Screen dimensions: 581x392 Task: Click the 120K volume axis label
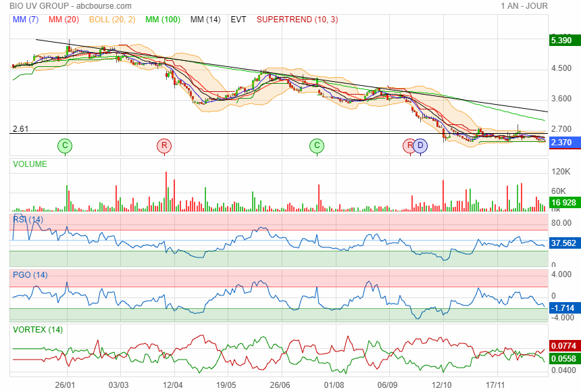561,172
